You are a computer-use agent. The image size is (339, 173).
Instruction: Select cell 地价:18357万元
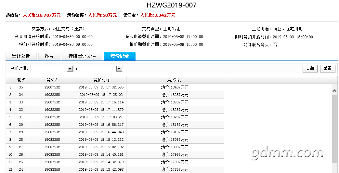click(x=175, y=95)
